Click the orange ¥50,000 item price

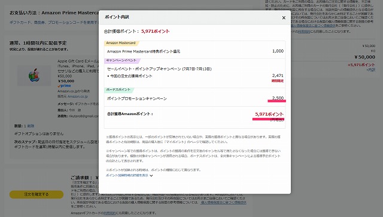[x=66, y=81]
